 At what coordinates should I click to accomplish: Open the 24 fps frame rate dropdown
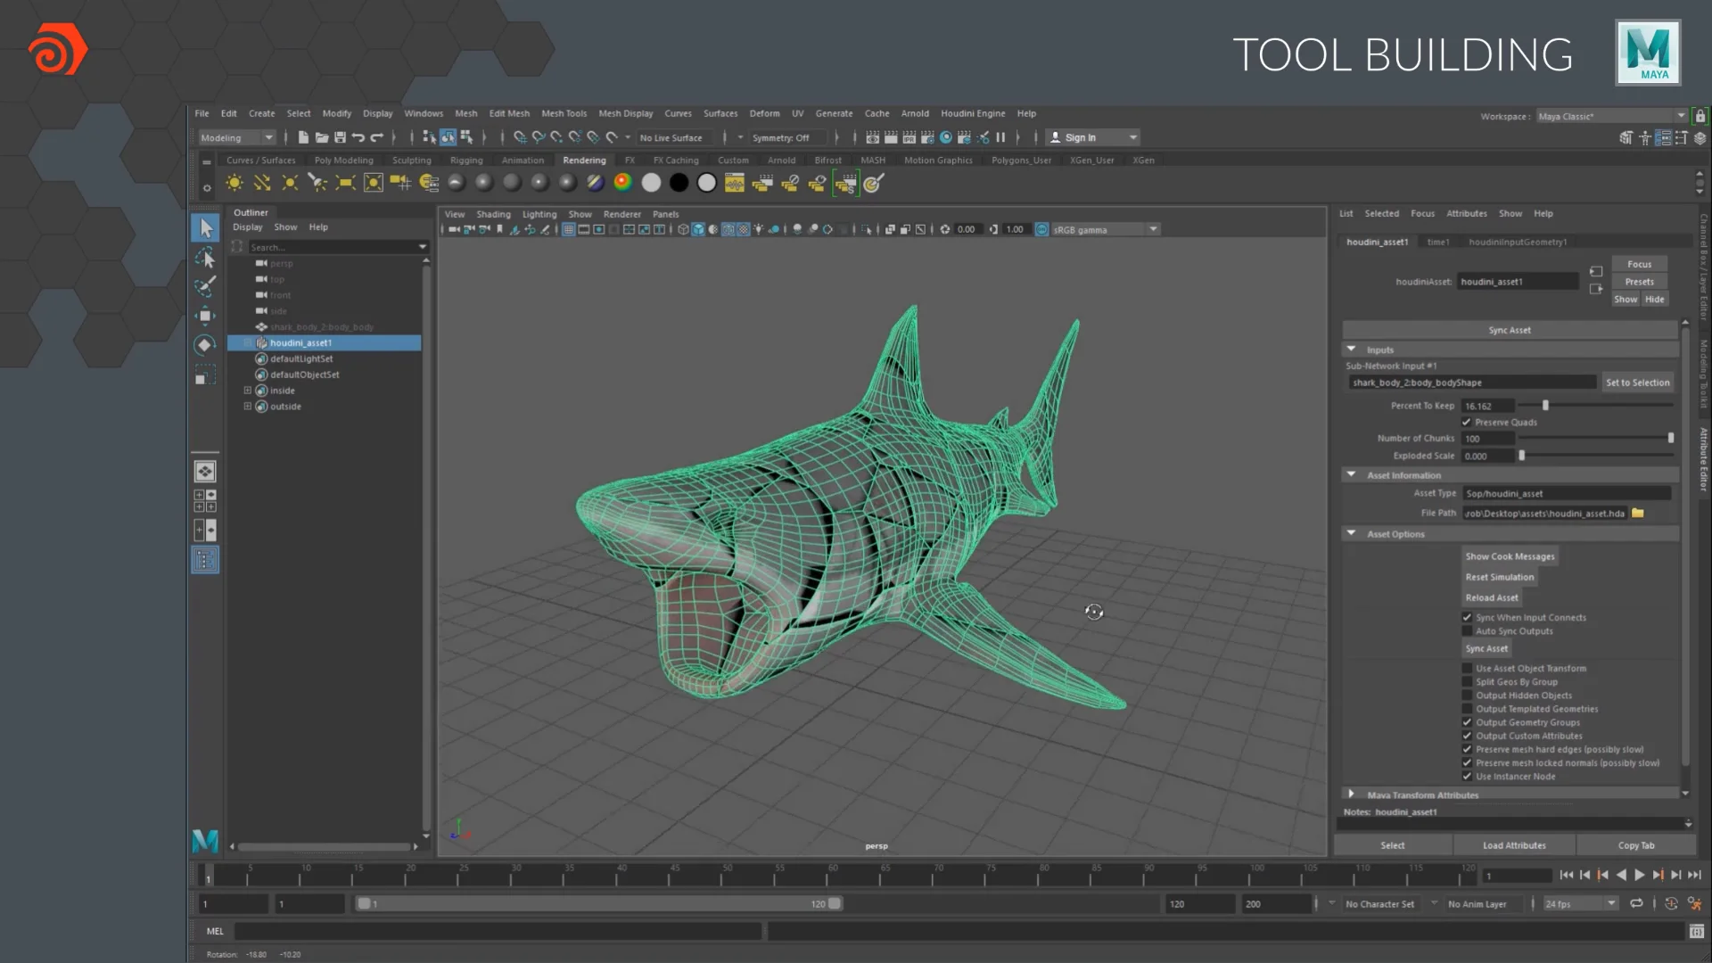click(x=1580, y=904)
